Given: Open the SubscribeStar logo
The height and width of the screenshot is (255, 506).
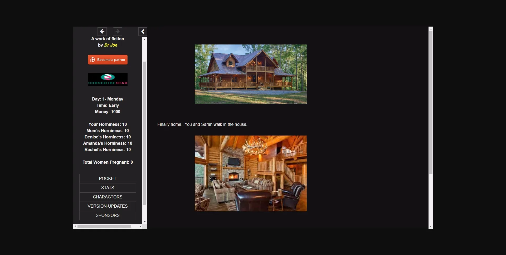Looking at the screenshot, I should (x=108, y=79).
